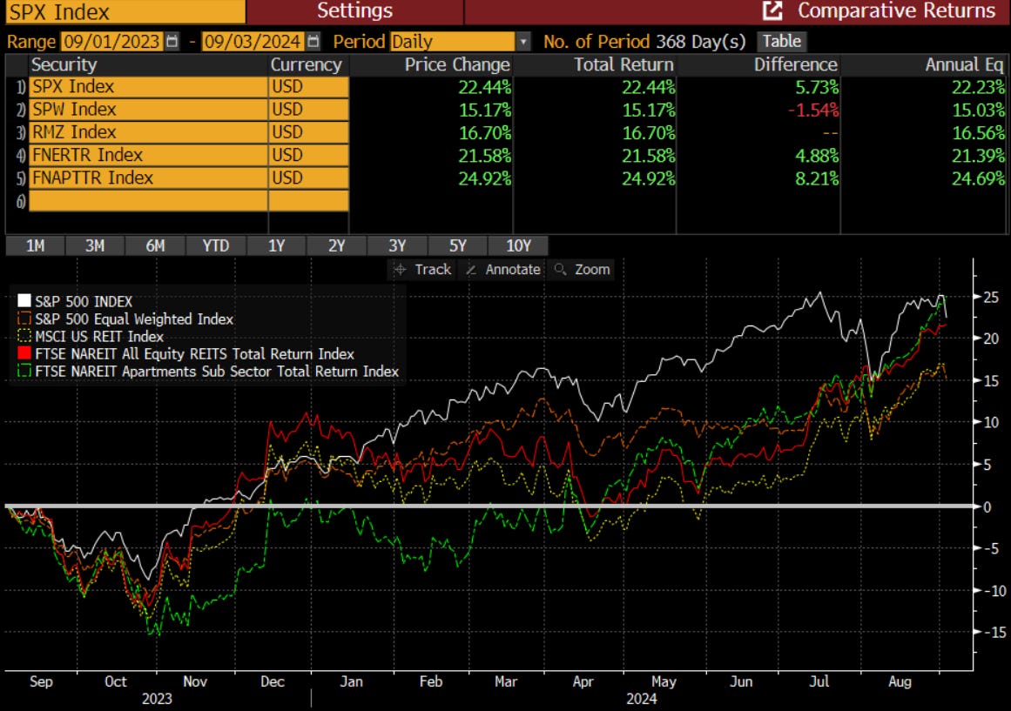The height and width of the screenshot is (711, 1011).
Task: Select the FNAPTTR Index security row
Action: pyautogui.click(x=148, y=178)
